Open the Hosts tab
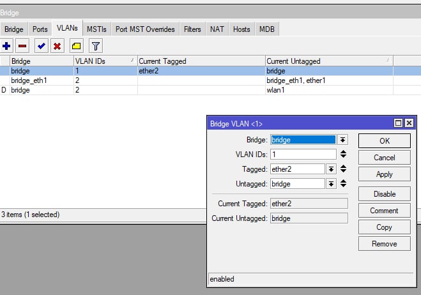Image resolution: width=421 pixels, height=295 pixels. pyautogui.click(x=241, y=29)
